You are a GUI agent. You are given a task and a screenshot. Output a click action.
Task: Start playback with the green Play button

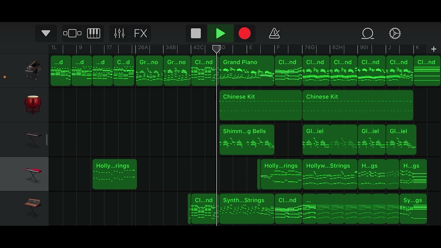click(220, 33)
